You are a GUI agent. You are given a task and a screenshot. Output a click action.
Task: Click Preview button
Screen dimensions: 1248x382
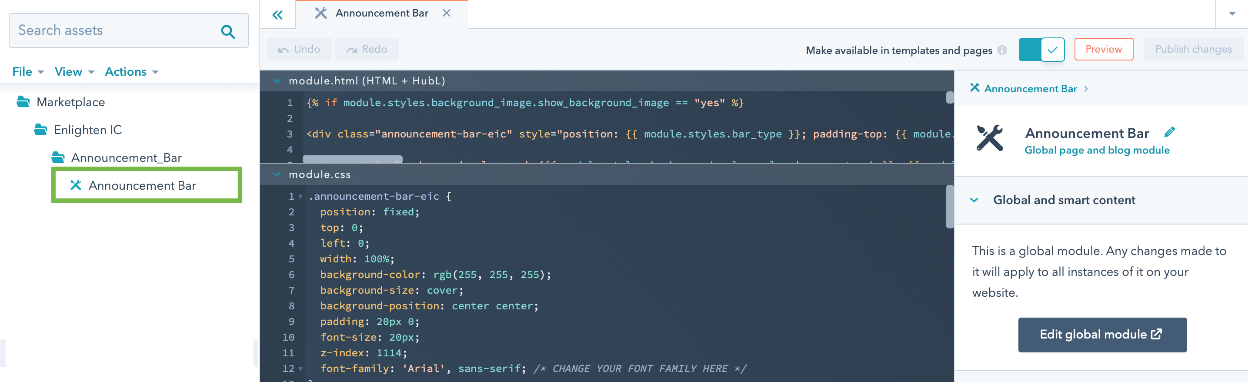pos(1104,50)
